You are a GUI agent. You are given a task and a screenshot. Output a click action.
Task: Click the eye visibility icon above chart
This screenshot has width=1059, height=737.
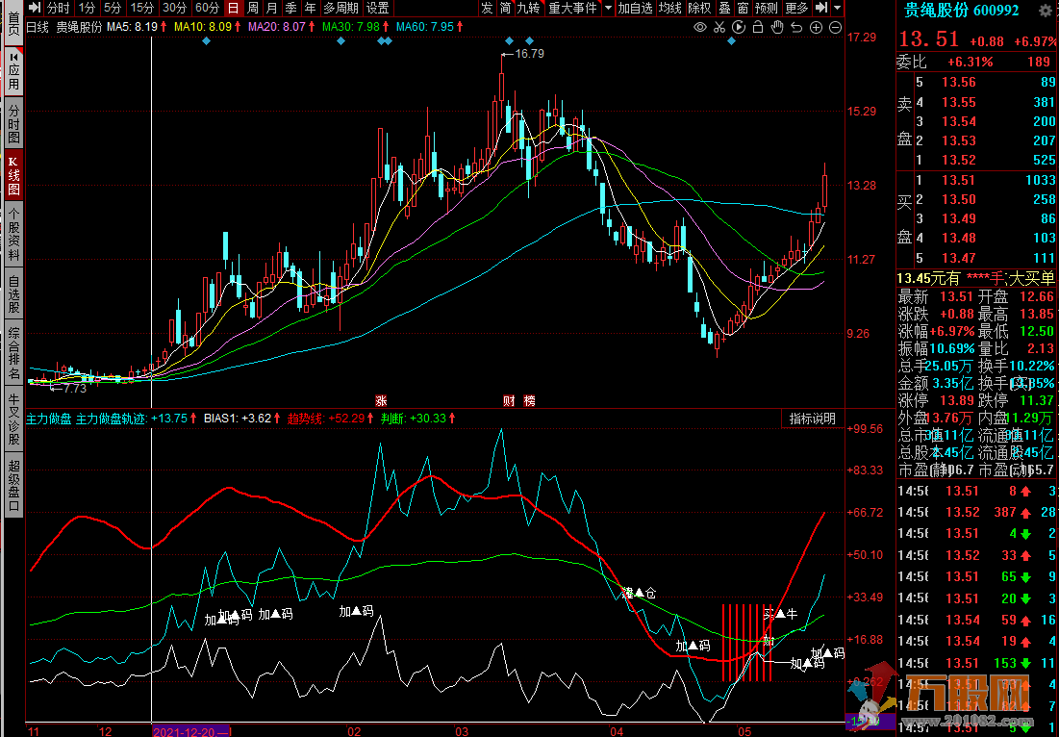pos(700,28)
